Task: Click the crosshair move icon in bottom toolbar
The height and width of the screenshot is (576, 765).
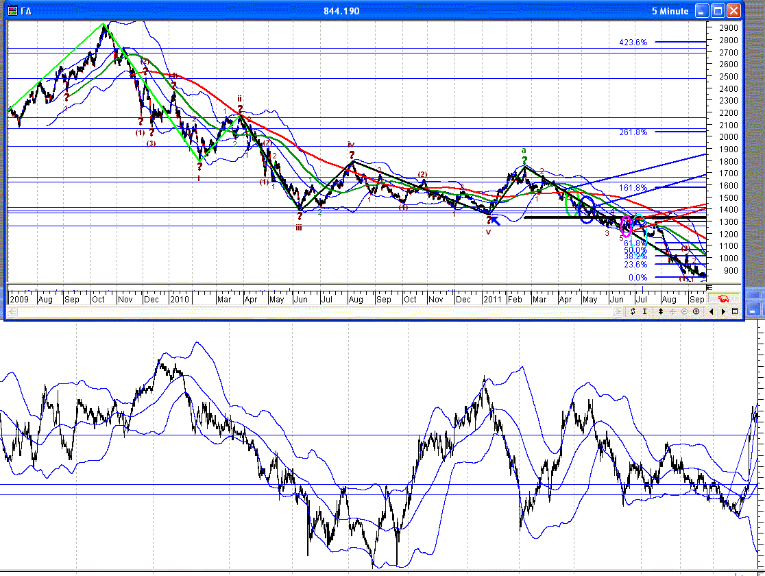Action: coord(672,311)
